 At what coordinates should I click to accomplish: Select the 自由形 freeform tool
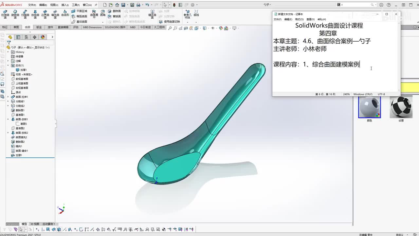[65, 13]
